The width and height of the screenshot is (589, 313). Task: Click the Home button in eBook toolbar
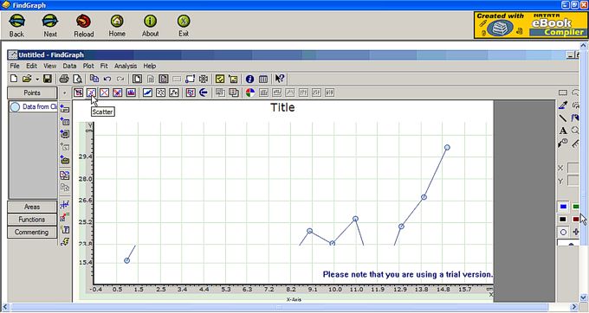[117, 26]
